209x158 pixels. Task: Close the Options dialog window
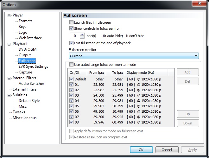click(x=199, y=4)
